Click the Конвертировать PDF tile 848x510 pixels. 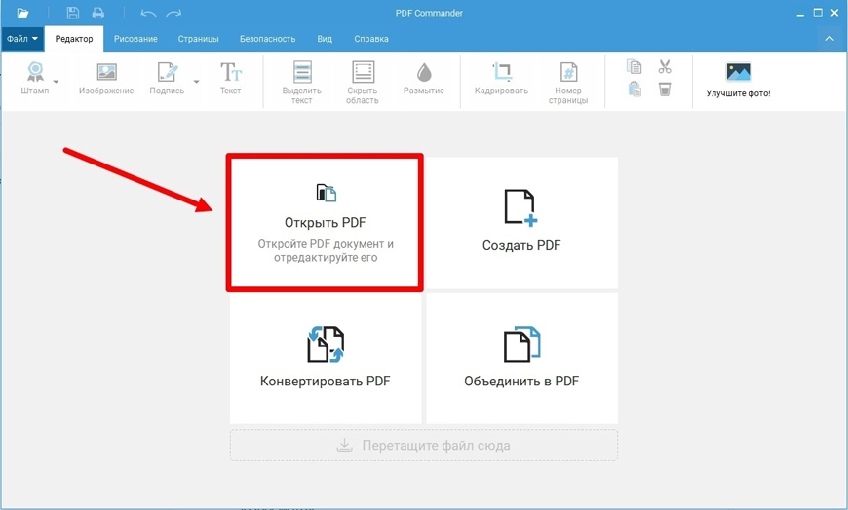325,358
